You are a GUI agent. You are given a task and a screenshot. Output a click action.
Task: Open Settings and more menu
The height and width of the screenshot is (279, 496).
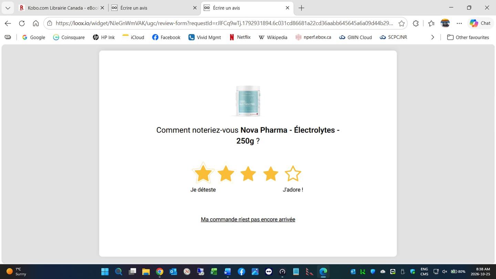click(459, 23)
